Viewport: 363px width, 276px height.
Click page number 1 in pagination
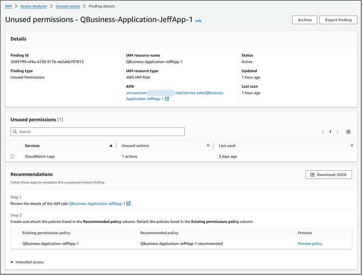330,132
